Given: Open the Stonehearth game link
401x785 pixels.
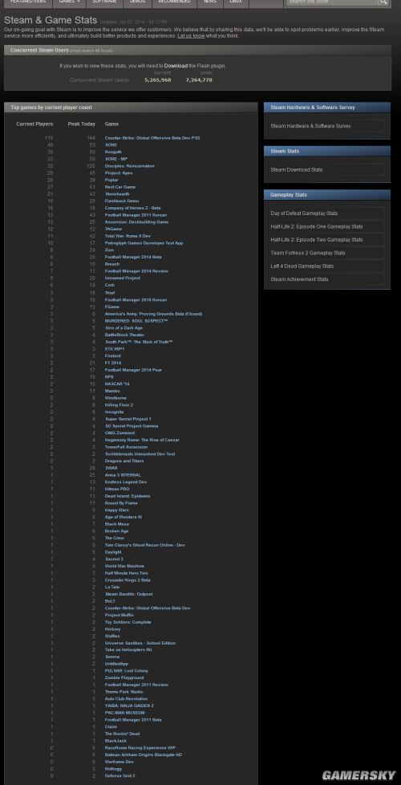Looking at the screenshot, I should click(117, 193).
